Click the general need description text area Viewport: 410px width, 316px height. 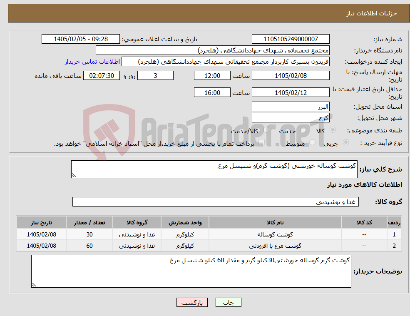(214, 169)
